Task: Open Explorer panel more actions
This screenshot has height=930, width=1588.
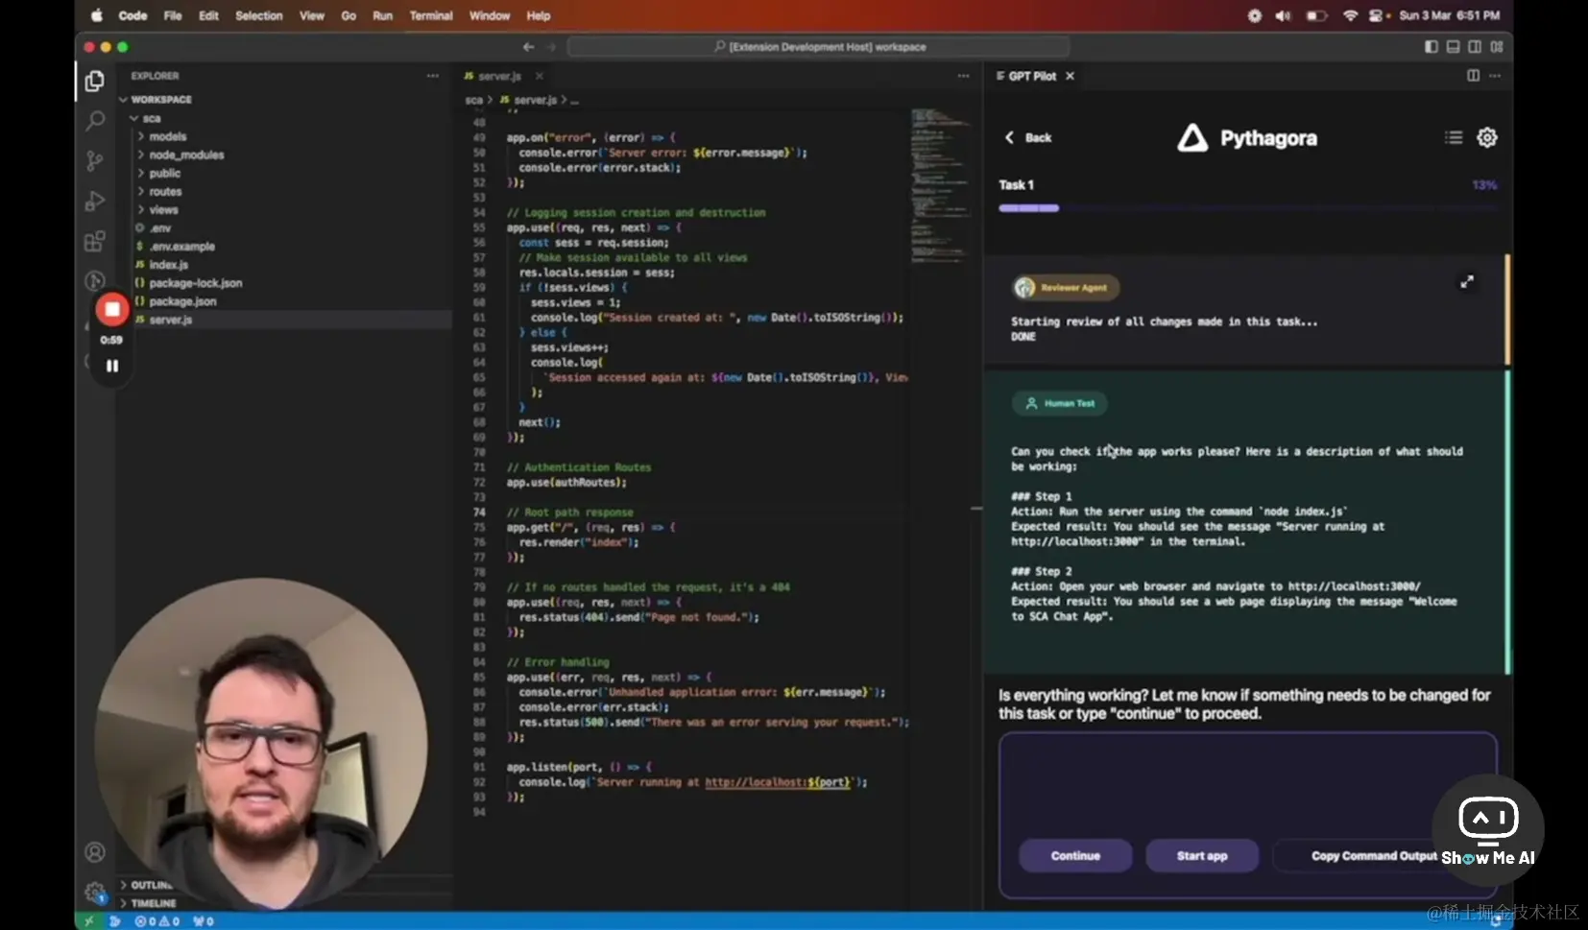Action: [x=433, y=76]
